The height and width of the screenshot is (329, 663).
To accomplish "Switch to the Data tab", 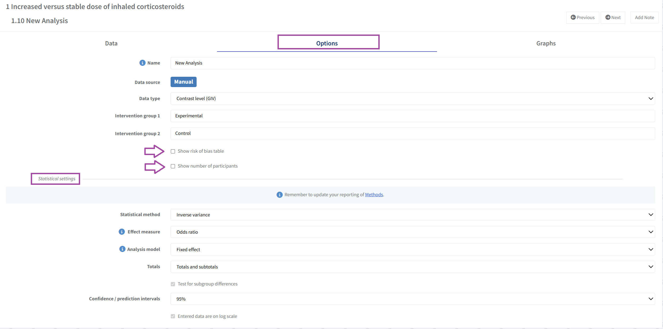I will point(111,43).
